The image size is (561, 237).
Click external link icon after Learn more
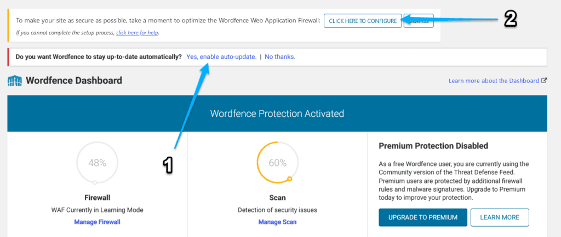tap(544, 80)
